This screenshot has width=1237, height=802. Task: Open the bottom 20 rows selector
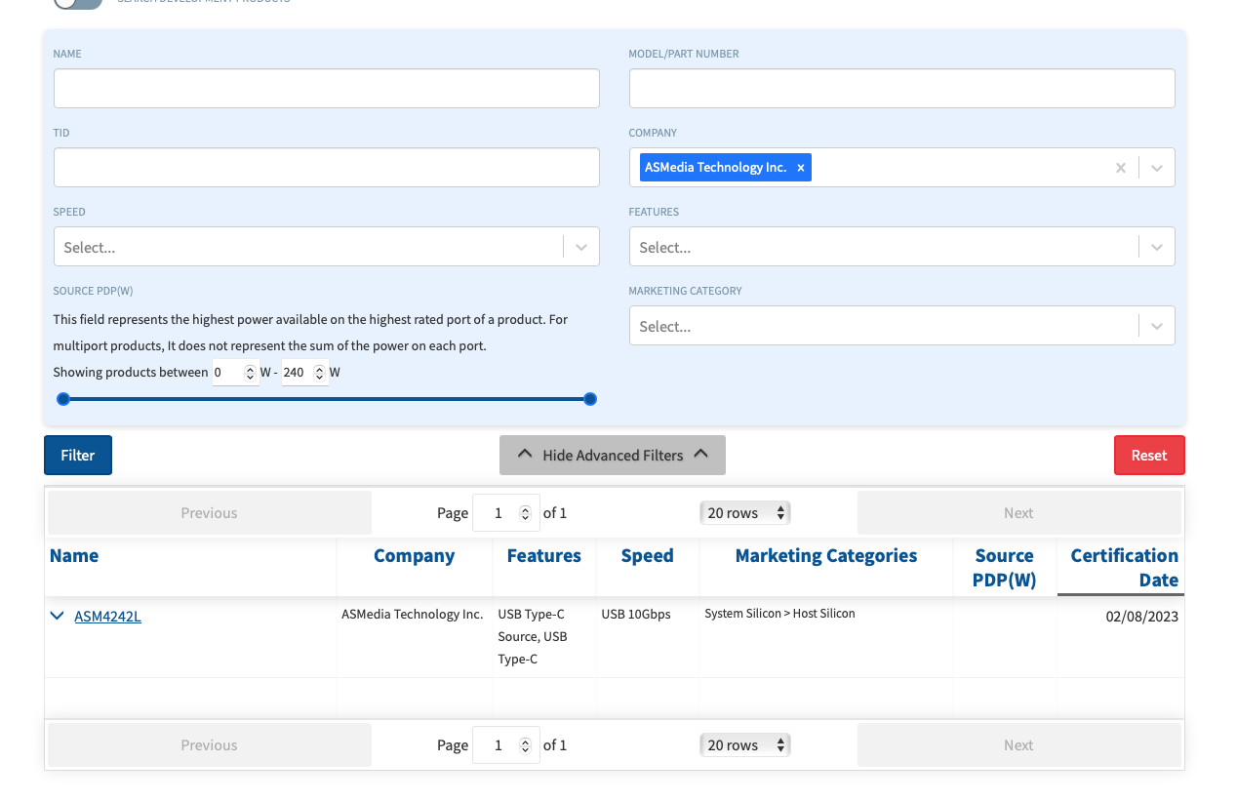click(745, 745)
